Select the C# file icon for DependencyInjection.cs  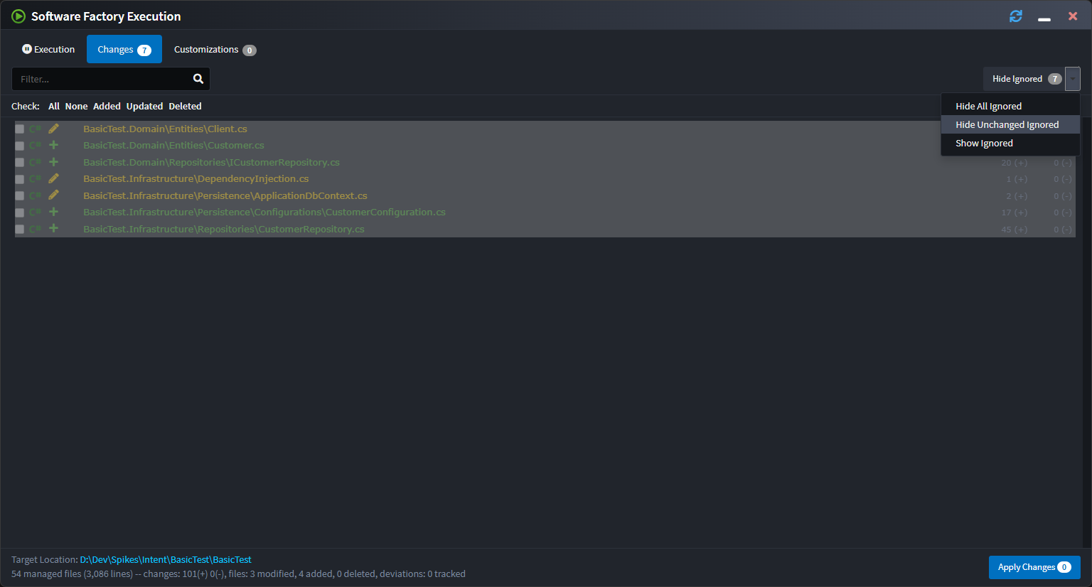coord(35,178)
